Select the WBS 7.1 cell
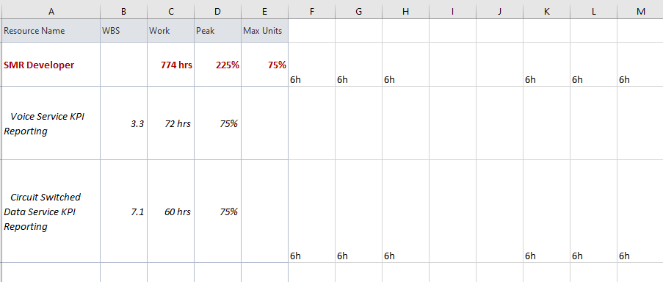 point(124,211)
